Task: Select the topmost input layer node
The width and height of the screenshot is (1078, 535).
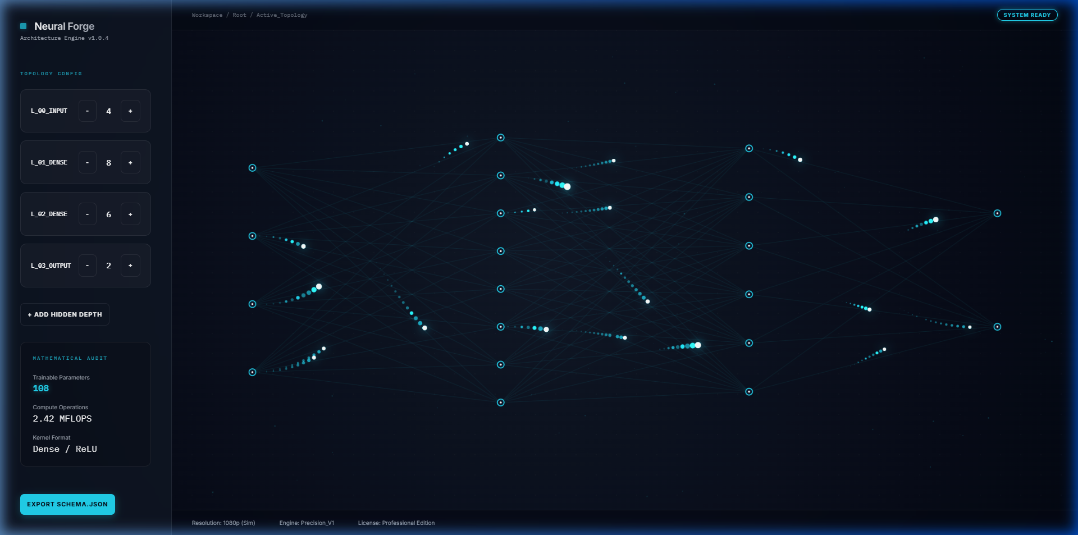Action: [x=253, y=168]
